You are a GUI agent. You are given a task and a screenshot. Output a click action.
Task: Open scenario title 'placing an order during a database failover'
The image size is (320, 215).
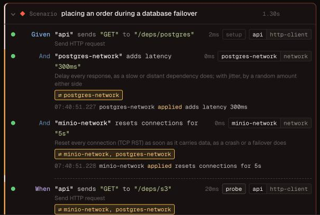(x=129, y=14)
